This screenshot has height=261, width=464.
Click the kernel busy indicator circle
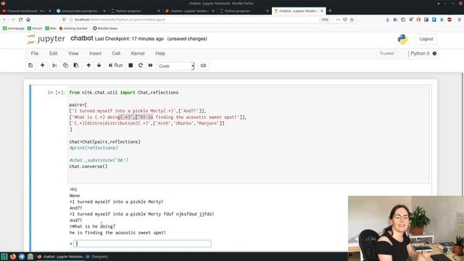pos(434,54)
